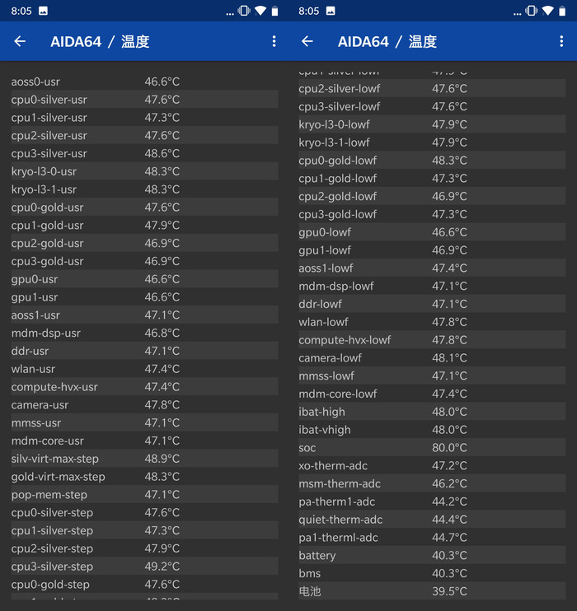Screen dimensions: 577x611
Task: Select the bms row
Action: click(x=432, y=573)
